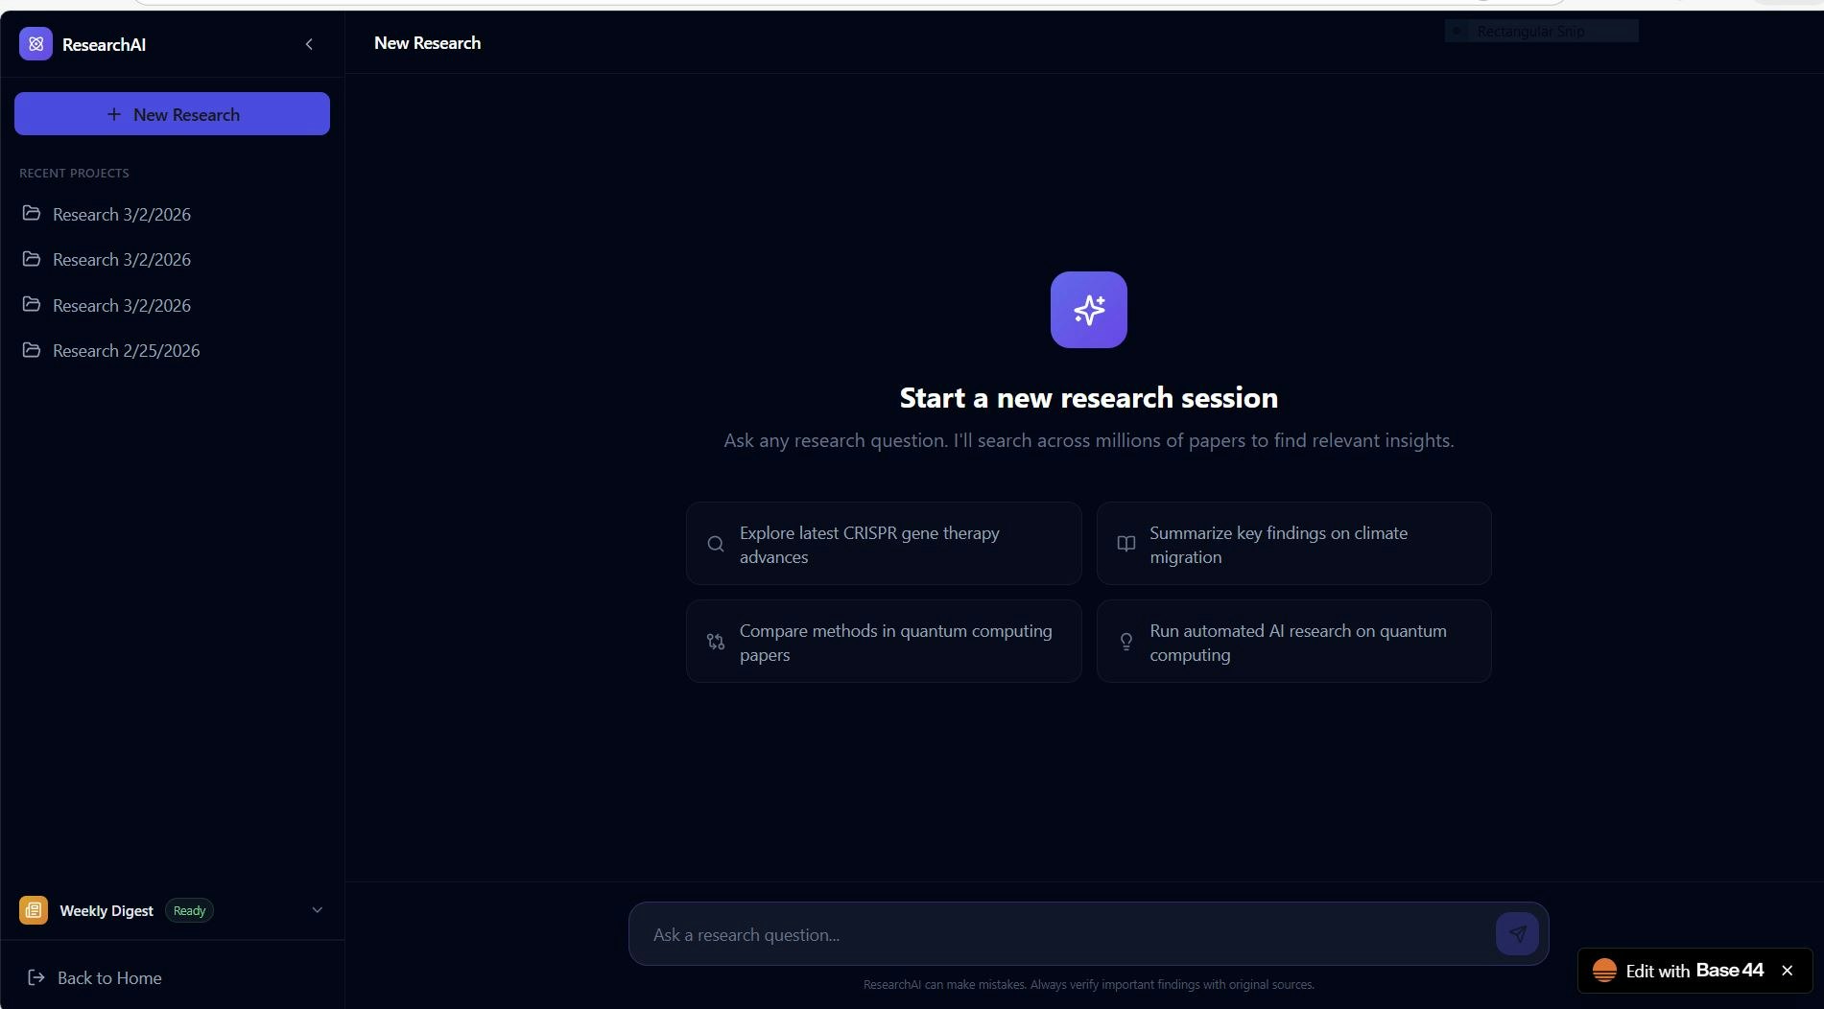The width and height of the screenshot is (1824, 1009).
Task: Click the book icon in climate card
Action: pyautogui.click(x=1126, y=544)
